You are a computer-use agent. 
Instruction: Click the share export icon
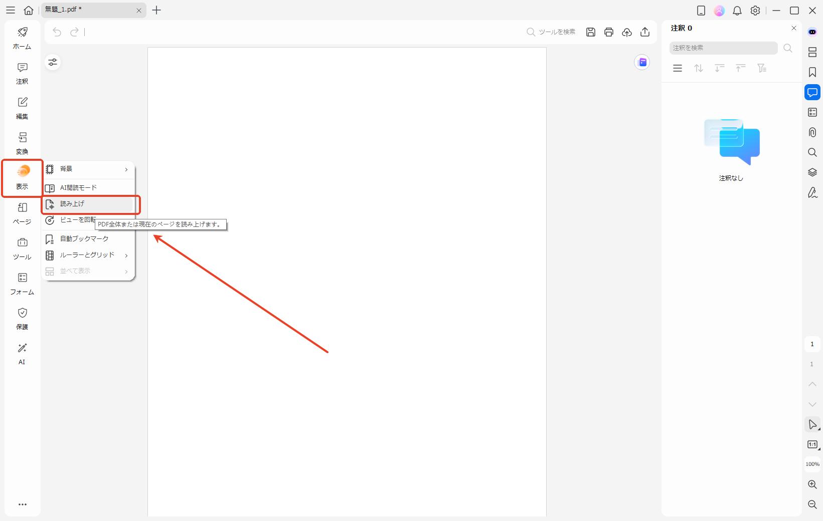click(x=645, y=32)
